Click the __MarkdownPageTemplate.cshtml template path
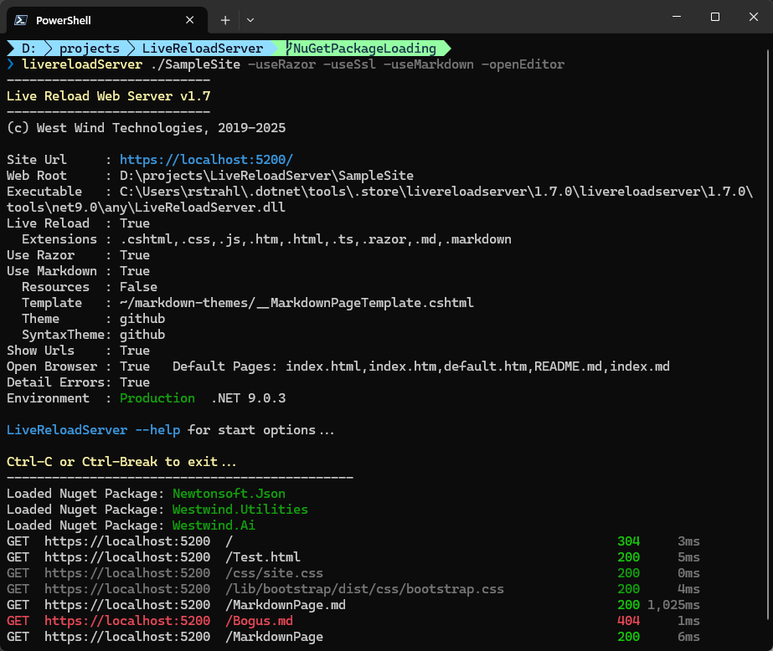773x651 pixels. point(296,303)
